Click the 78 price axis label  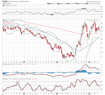coord(102,43)
